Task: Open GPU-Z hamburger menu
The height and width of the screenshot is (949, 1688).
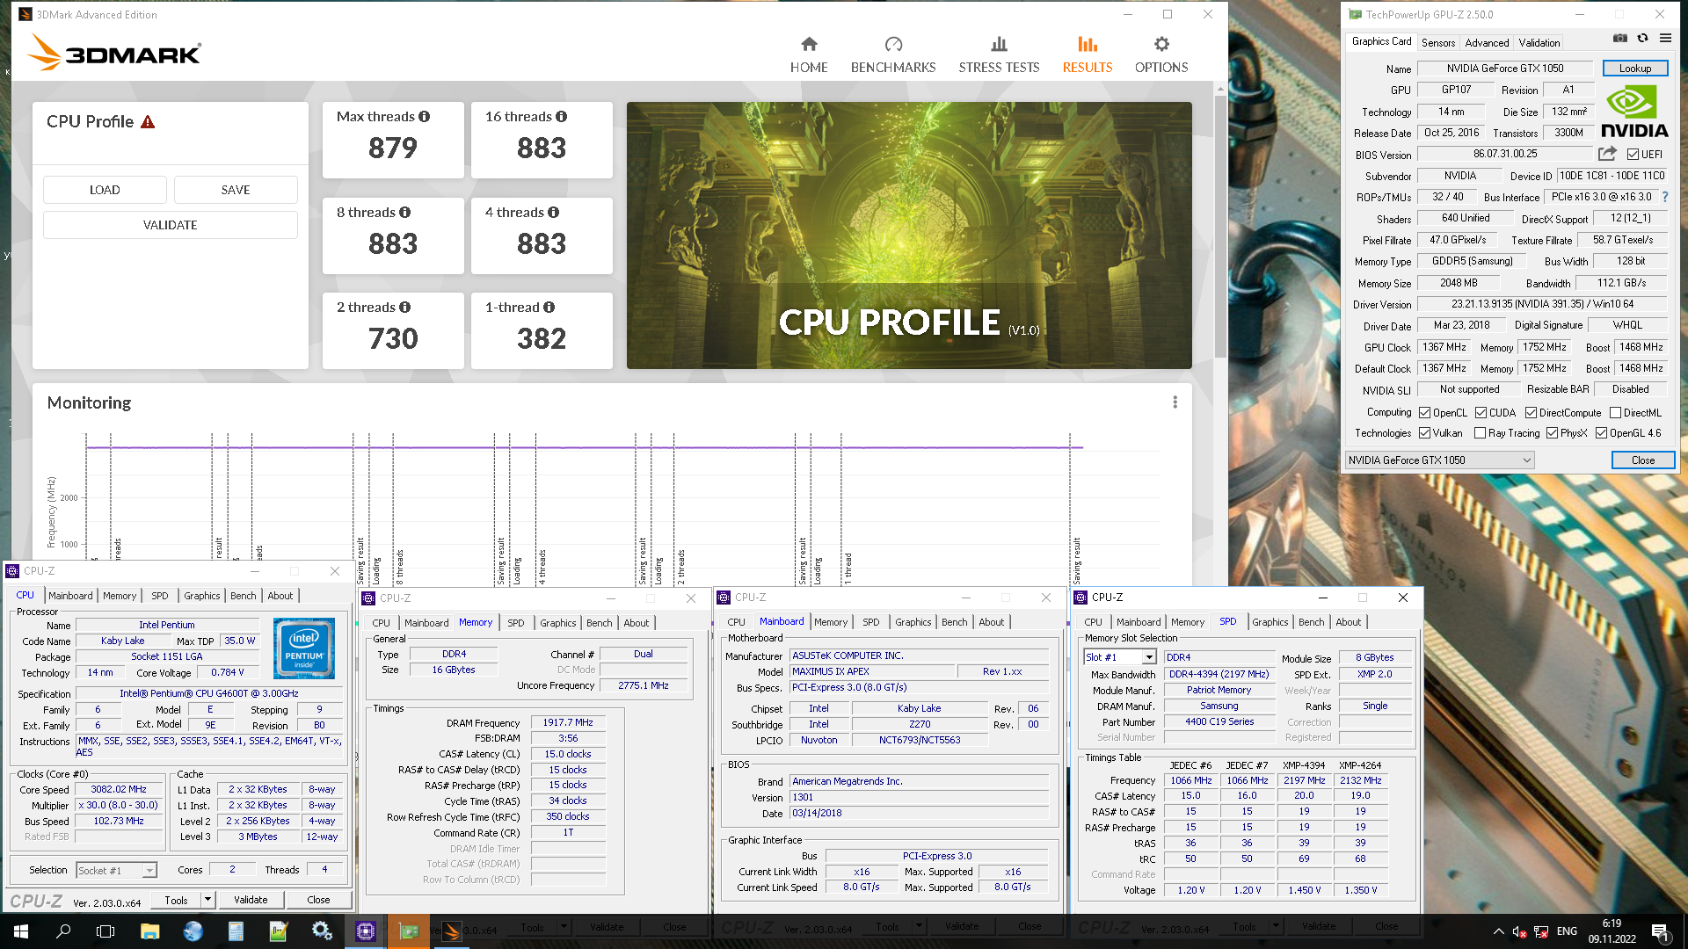Action: 1665,39
